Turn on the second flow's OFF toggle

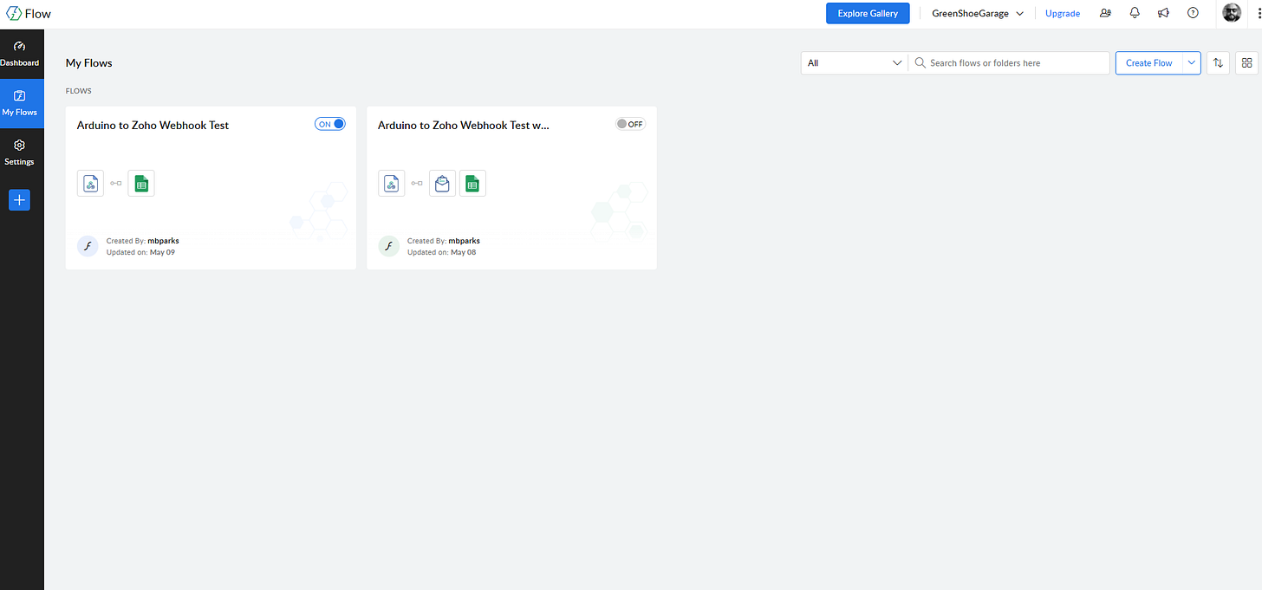pyautogui.click(x=630, y=124)
